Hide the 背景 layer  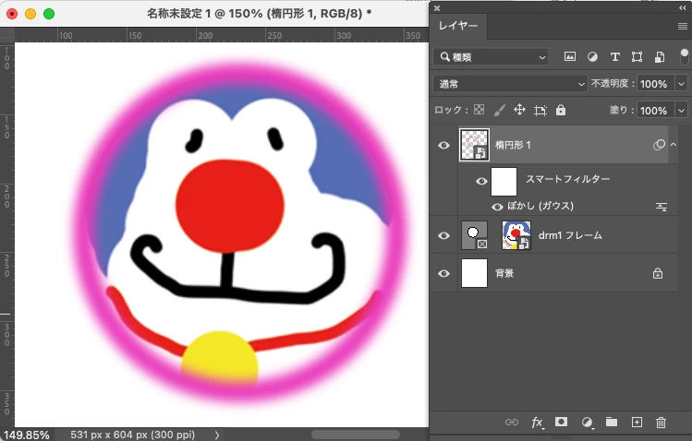tap(444, 273)
